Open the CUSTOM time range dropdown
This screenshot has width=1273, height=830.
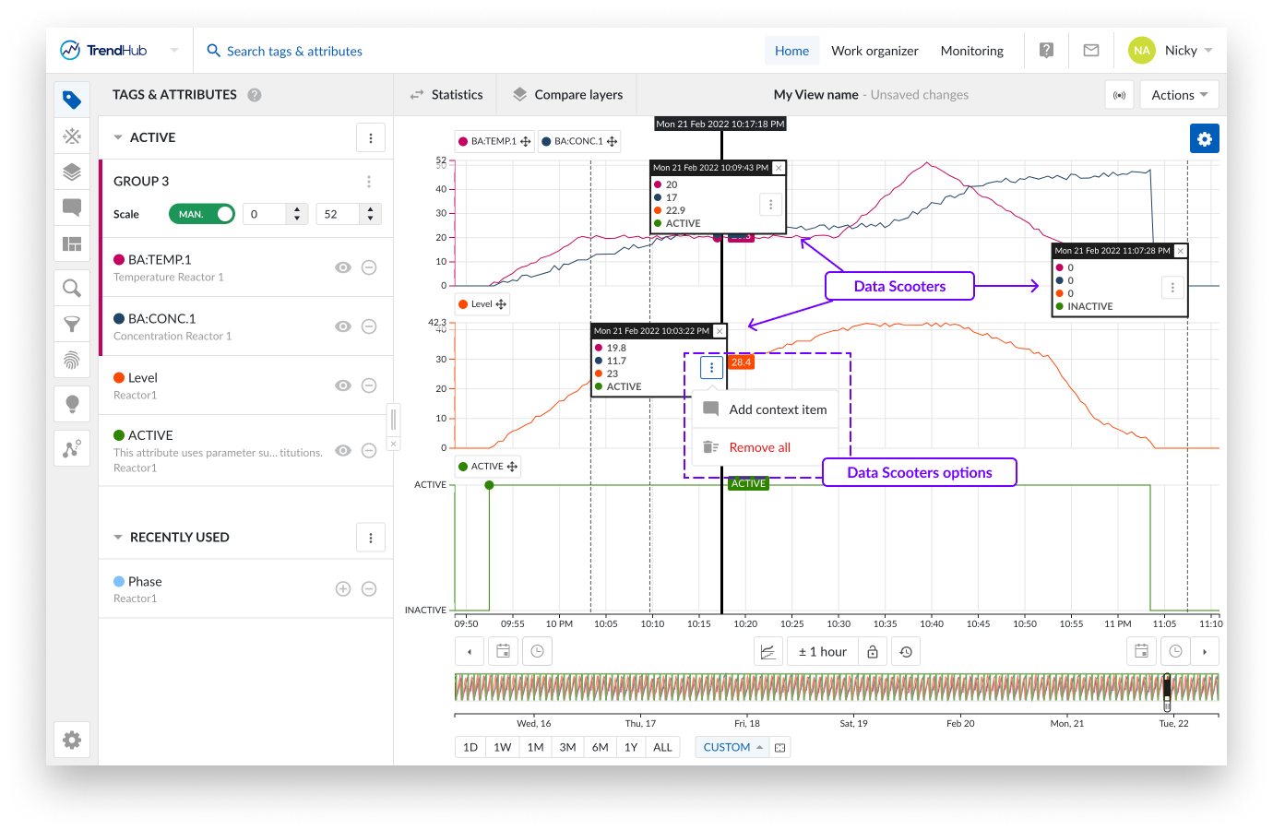point(732,747)
